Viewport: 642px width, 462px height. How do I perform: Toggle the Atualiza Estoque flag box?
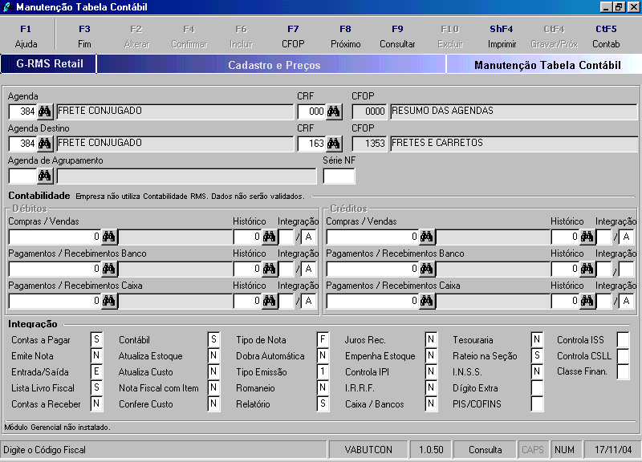click(x=213, y=355)
